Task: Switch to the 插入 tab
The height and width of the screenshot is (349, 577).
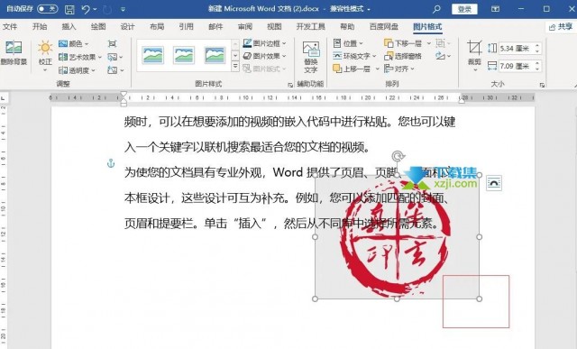Action: click(x=69, y=26)
